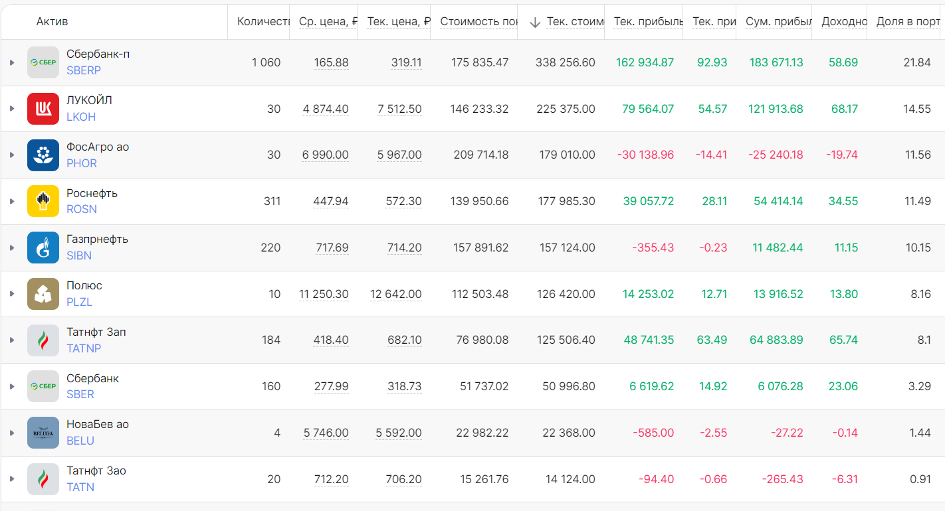Click current price 7 512.50 for ЛУКОЙЛ

pos(399,109)
